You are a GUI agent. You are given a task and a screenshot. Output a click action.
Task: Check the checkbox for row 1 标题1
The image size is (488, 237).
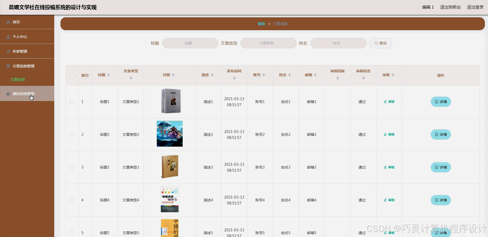[x=72, y=102]
